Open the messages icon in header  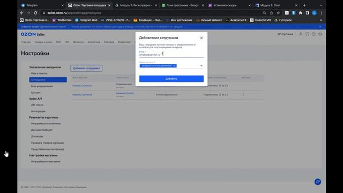tap(307, 34)
